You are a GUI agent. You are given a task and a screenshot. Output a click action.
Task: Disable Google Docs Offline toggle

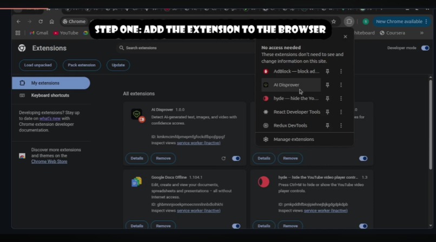(236, 226)
